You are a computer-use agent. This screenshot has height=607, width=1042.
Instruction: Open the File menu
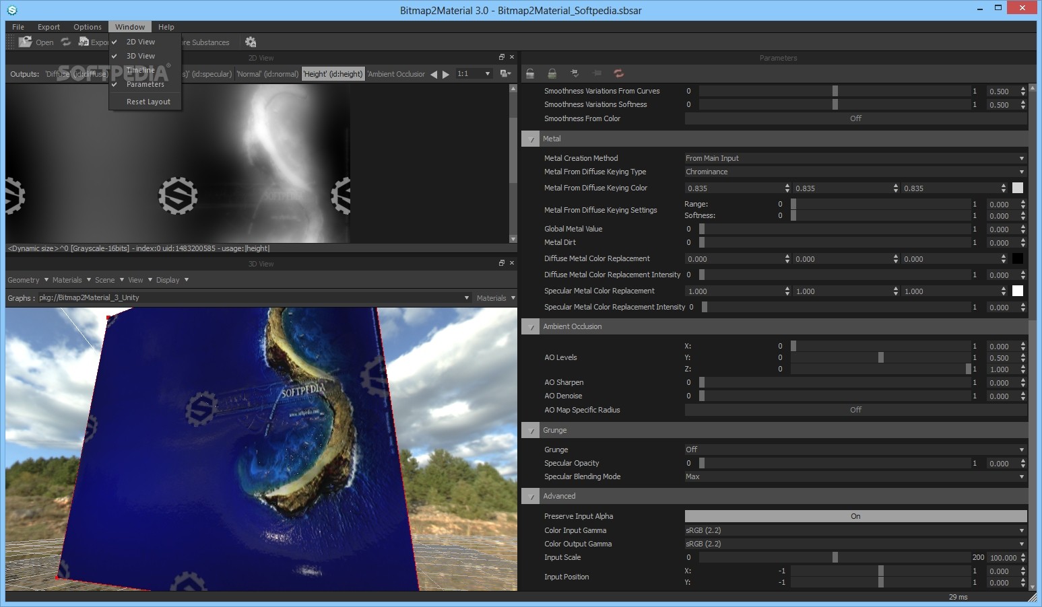[x=18, y=27]
